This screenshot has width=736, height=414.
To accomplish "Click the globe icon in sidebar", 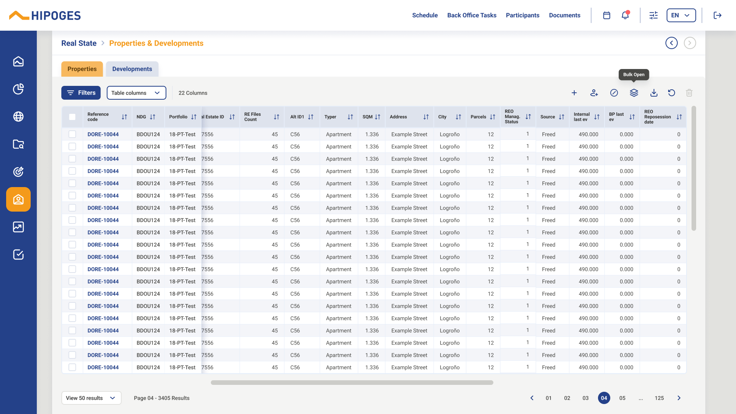I will [18, 117].
